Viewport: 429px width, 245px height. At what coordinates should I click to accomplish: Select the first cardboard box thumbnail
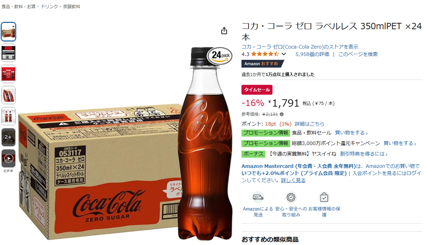coord(9,32)
